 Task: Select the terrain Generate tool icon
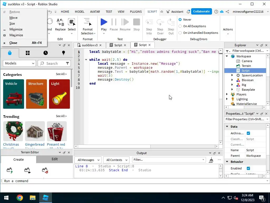coord(10,170)
